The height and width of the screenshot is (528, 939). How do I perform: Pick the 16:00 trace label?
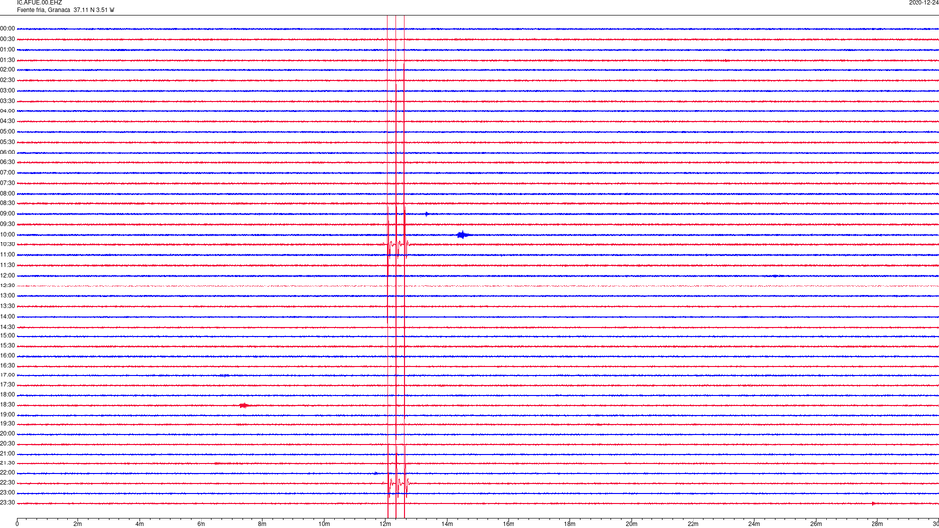click(7, 356)
